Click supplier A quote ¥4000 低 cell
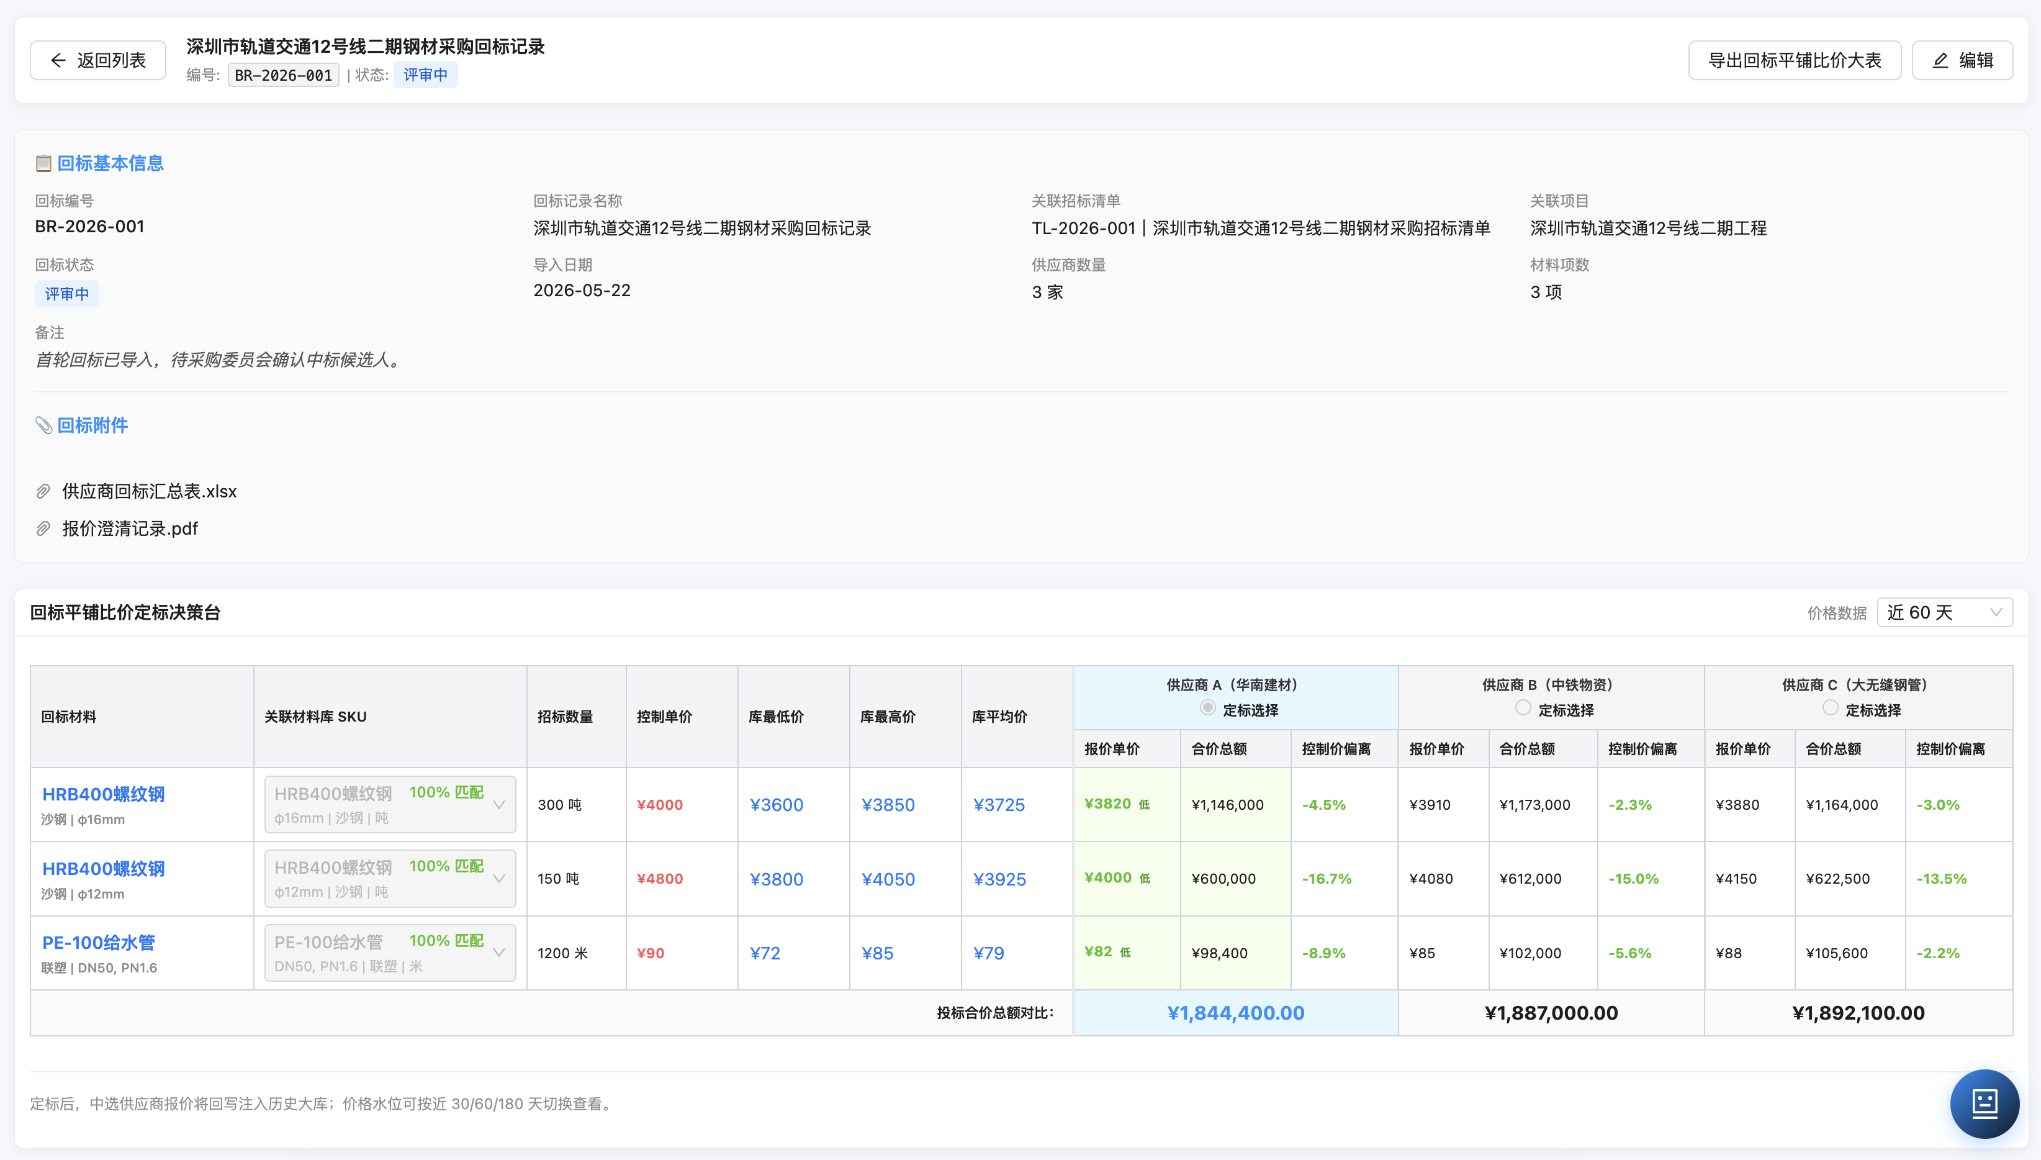This screenshot has width=2041, height=1160. (1126, 879)
